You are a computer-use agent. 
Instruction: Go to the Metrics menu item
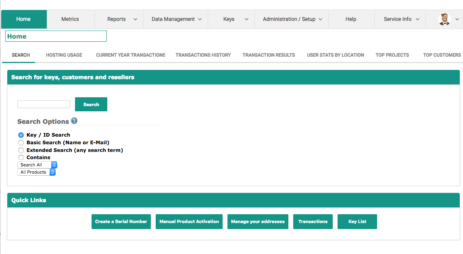[x=70, y=19]
